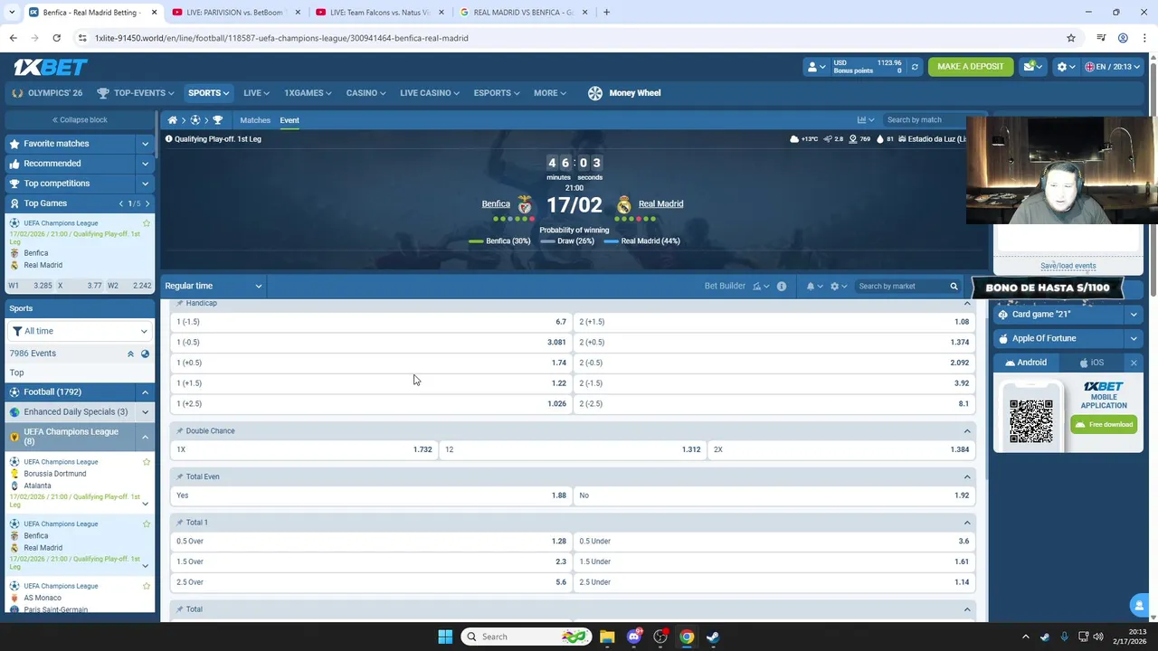Open the SPORTS menu
This screenshot has width=1158, height=651.
[x=208, y=93]
